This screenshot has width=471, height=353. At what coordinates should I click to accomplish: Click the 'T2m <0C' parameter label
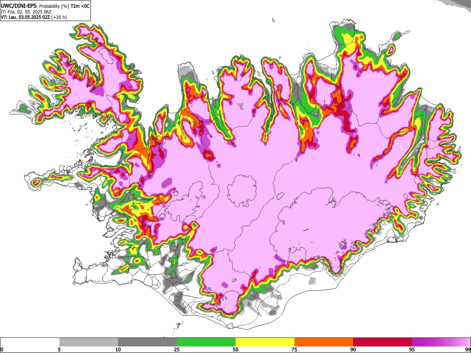pos(80,6)
